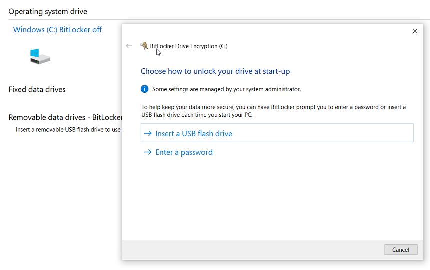Click the BitLocker Drive Encryption (C:) title text
Viewport: 430px width, 270px height.
pyautogui.click(x=189, y=46)
